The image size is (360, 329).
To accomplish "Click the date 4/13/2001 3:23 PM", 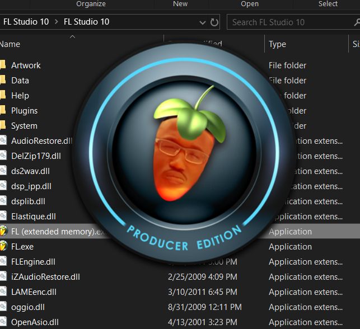I will coord(203,322).
